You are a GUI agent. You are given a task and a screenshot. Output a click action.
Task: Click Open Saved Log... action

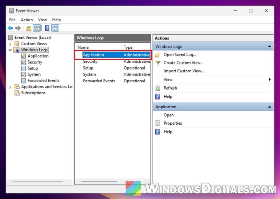180,55
